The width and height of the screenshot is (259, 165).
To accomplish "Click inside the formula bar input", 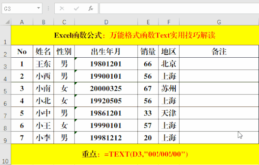I will pyautogui.click(x=178, y=8).
